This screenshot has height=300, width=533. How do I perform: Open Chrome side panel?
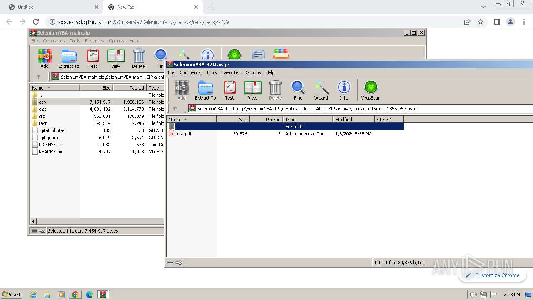click(497, 22)
